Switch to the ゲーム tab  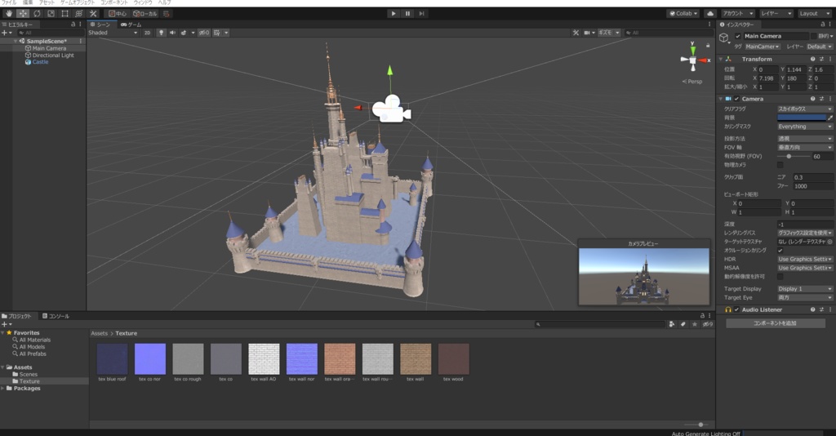131,25
